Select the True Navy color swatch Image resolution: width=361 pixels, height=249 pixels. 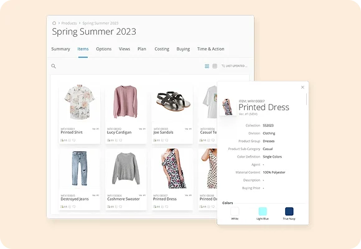pyautogui.click(x=289, y=211)
